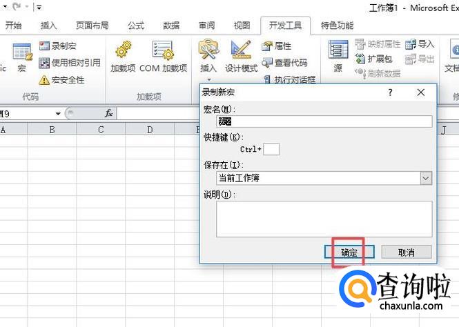Click the 属性 properties icon
Viewport: 459px width, 327px height.
point(268,46)
